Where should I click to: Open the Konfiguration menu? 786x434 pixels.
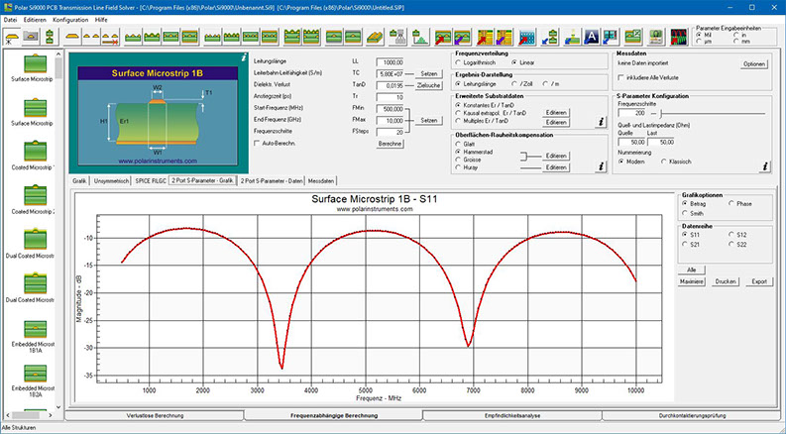pyautogui.click(x=69, y=19)
